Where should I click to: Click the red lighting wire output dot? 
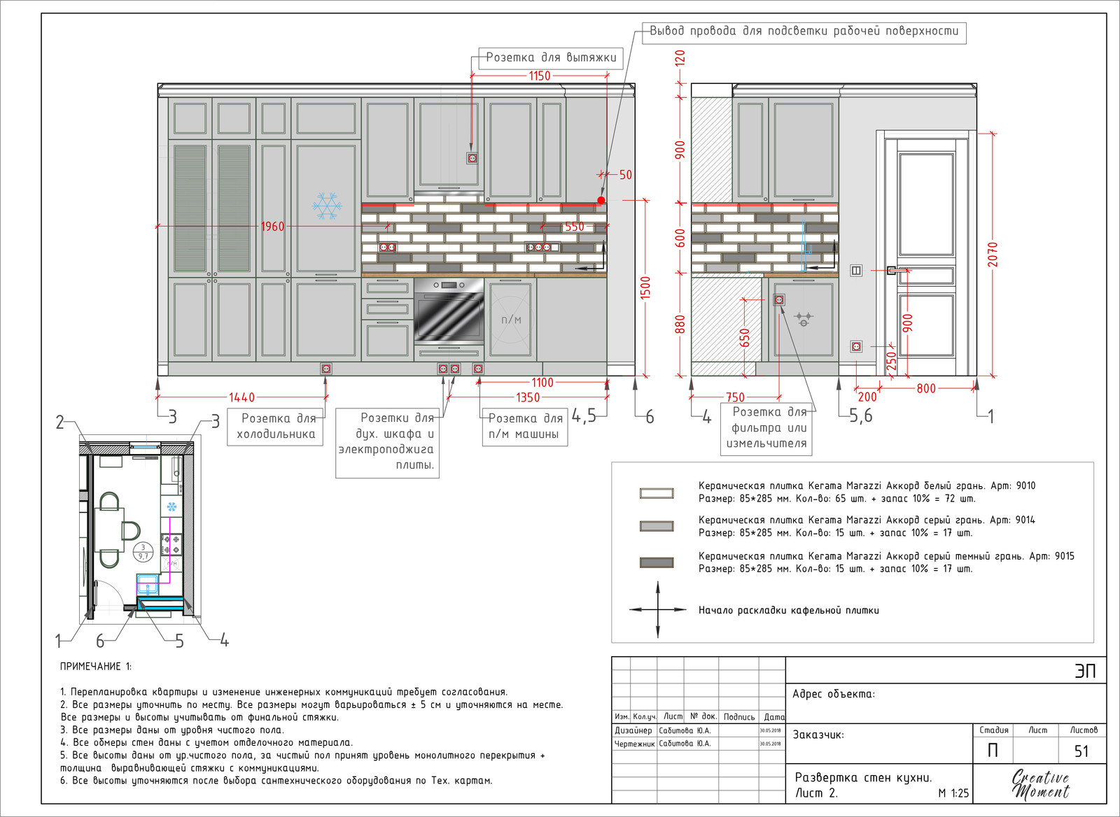pyautogui.click(x=601, y=201)
